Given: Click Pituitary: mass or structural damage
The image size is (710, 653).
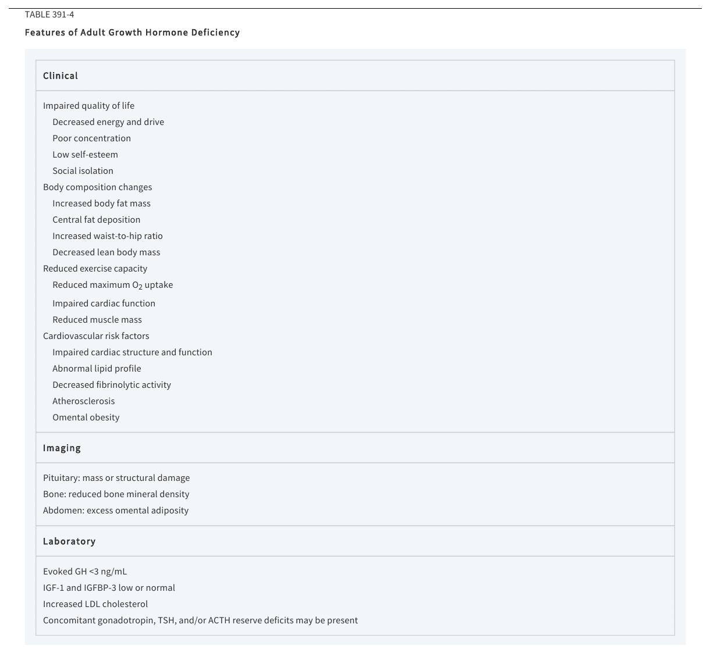Looking at the screenshot, I should coord(116,478).
